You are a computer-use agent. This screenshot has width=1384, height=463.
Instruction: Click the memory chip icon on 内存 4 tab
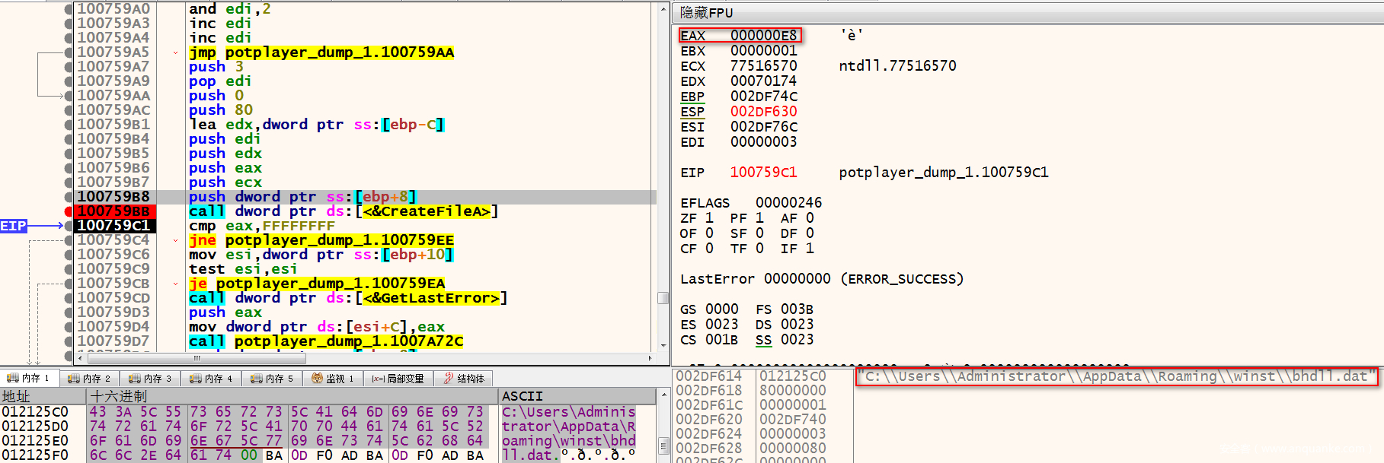click(x=195, y=378)
